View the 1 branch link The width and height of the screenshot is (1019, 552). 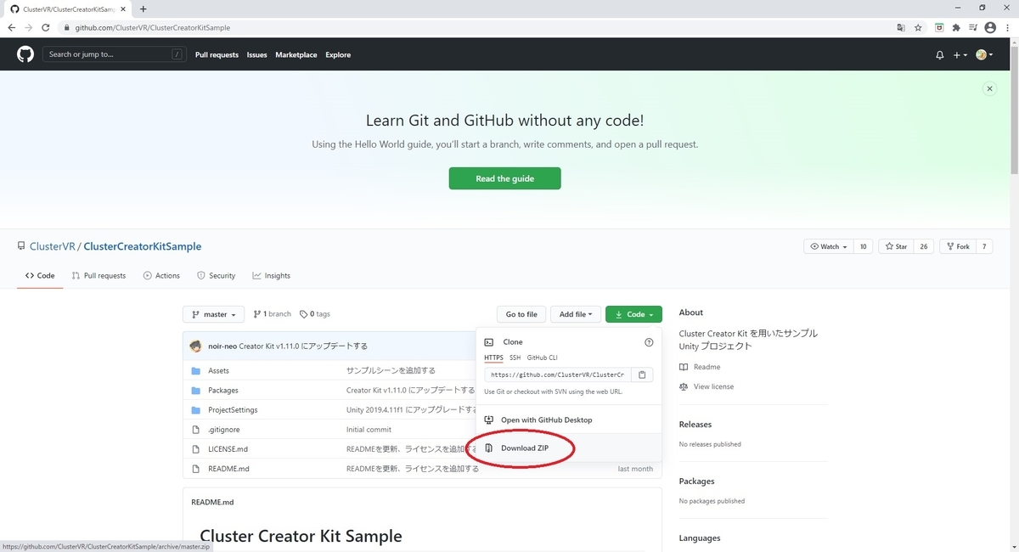pyautogui.click(x=272, y=314)
